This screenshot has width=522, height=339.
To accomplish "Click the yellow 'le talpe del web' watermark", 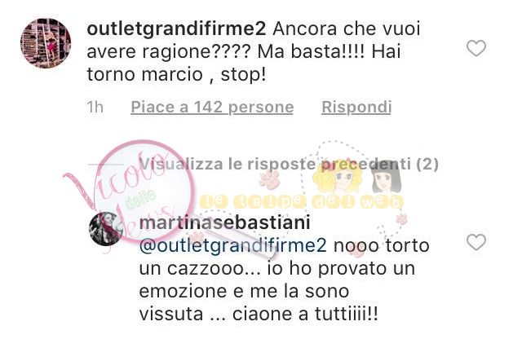I will point(301,202).
